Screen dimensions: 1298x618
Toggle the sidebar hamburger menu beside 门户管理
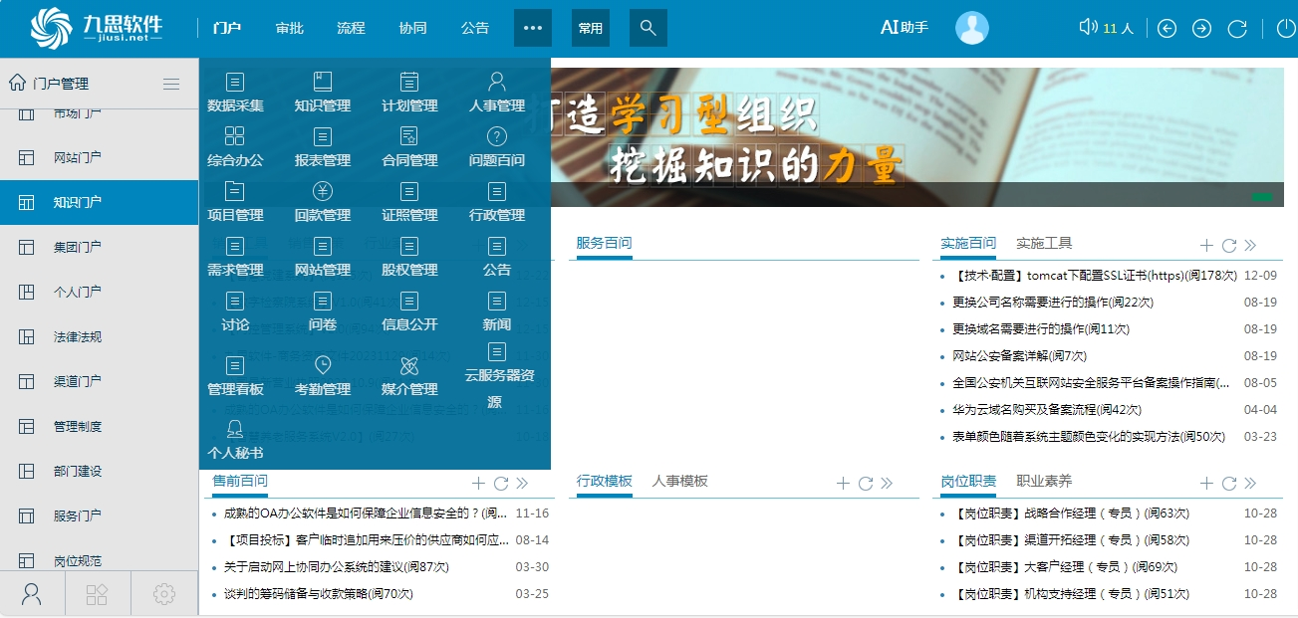click(x=171, y=84)
